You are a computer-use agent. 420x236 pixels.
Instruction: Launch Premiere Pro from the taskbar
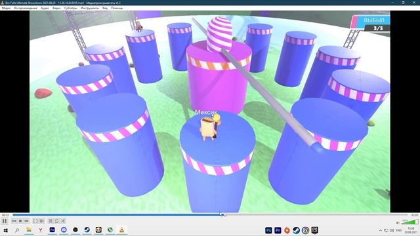coord(278,230)
